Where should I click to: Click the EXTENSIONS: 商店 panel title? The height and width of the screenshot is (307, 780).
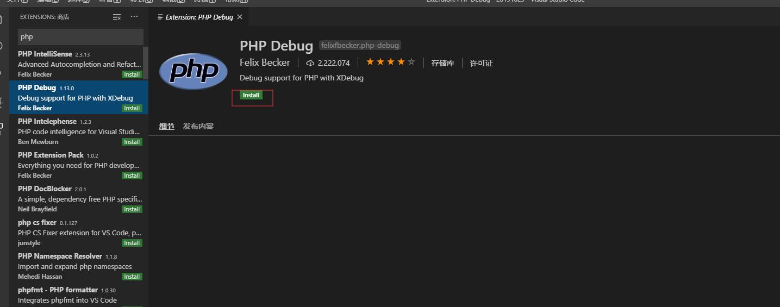click(x=45, y=17)
